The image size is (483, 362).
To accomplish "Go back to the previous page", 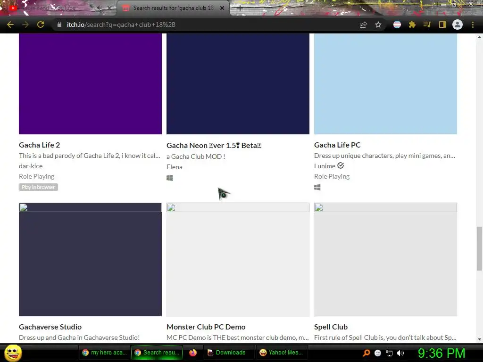I will pos(10,25).
